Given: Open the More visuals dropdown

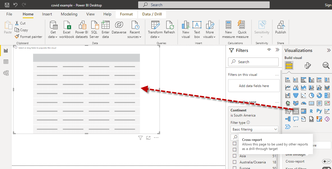Looking at the screenshot, I should (x=210, y=29).
